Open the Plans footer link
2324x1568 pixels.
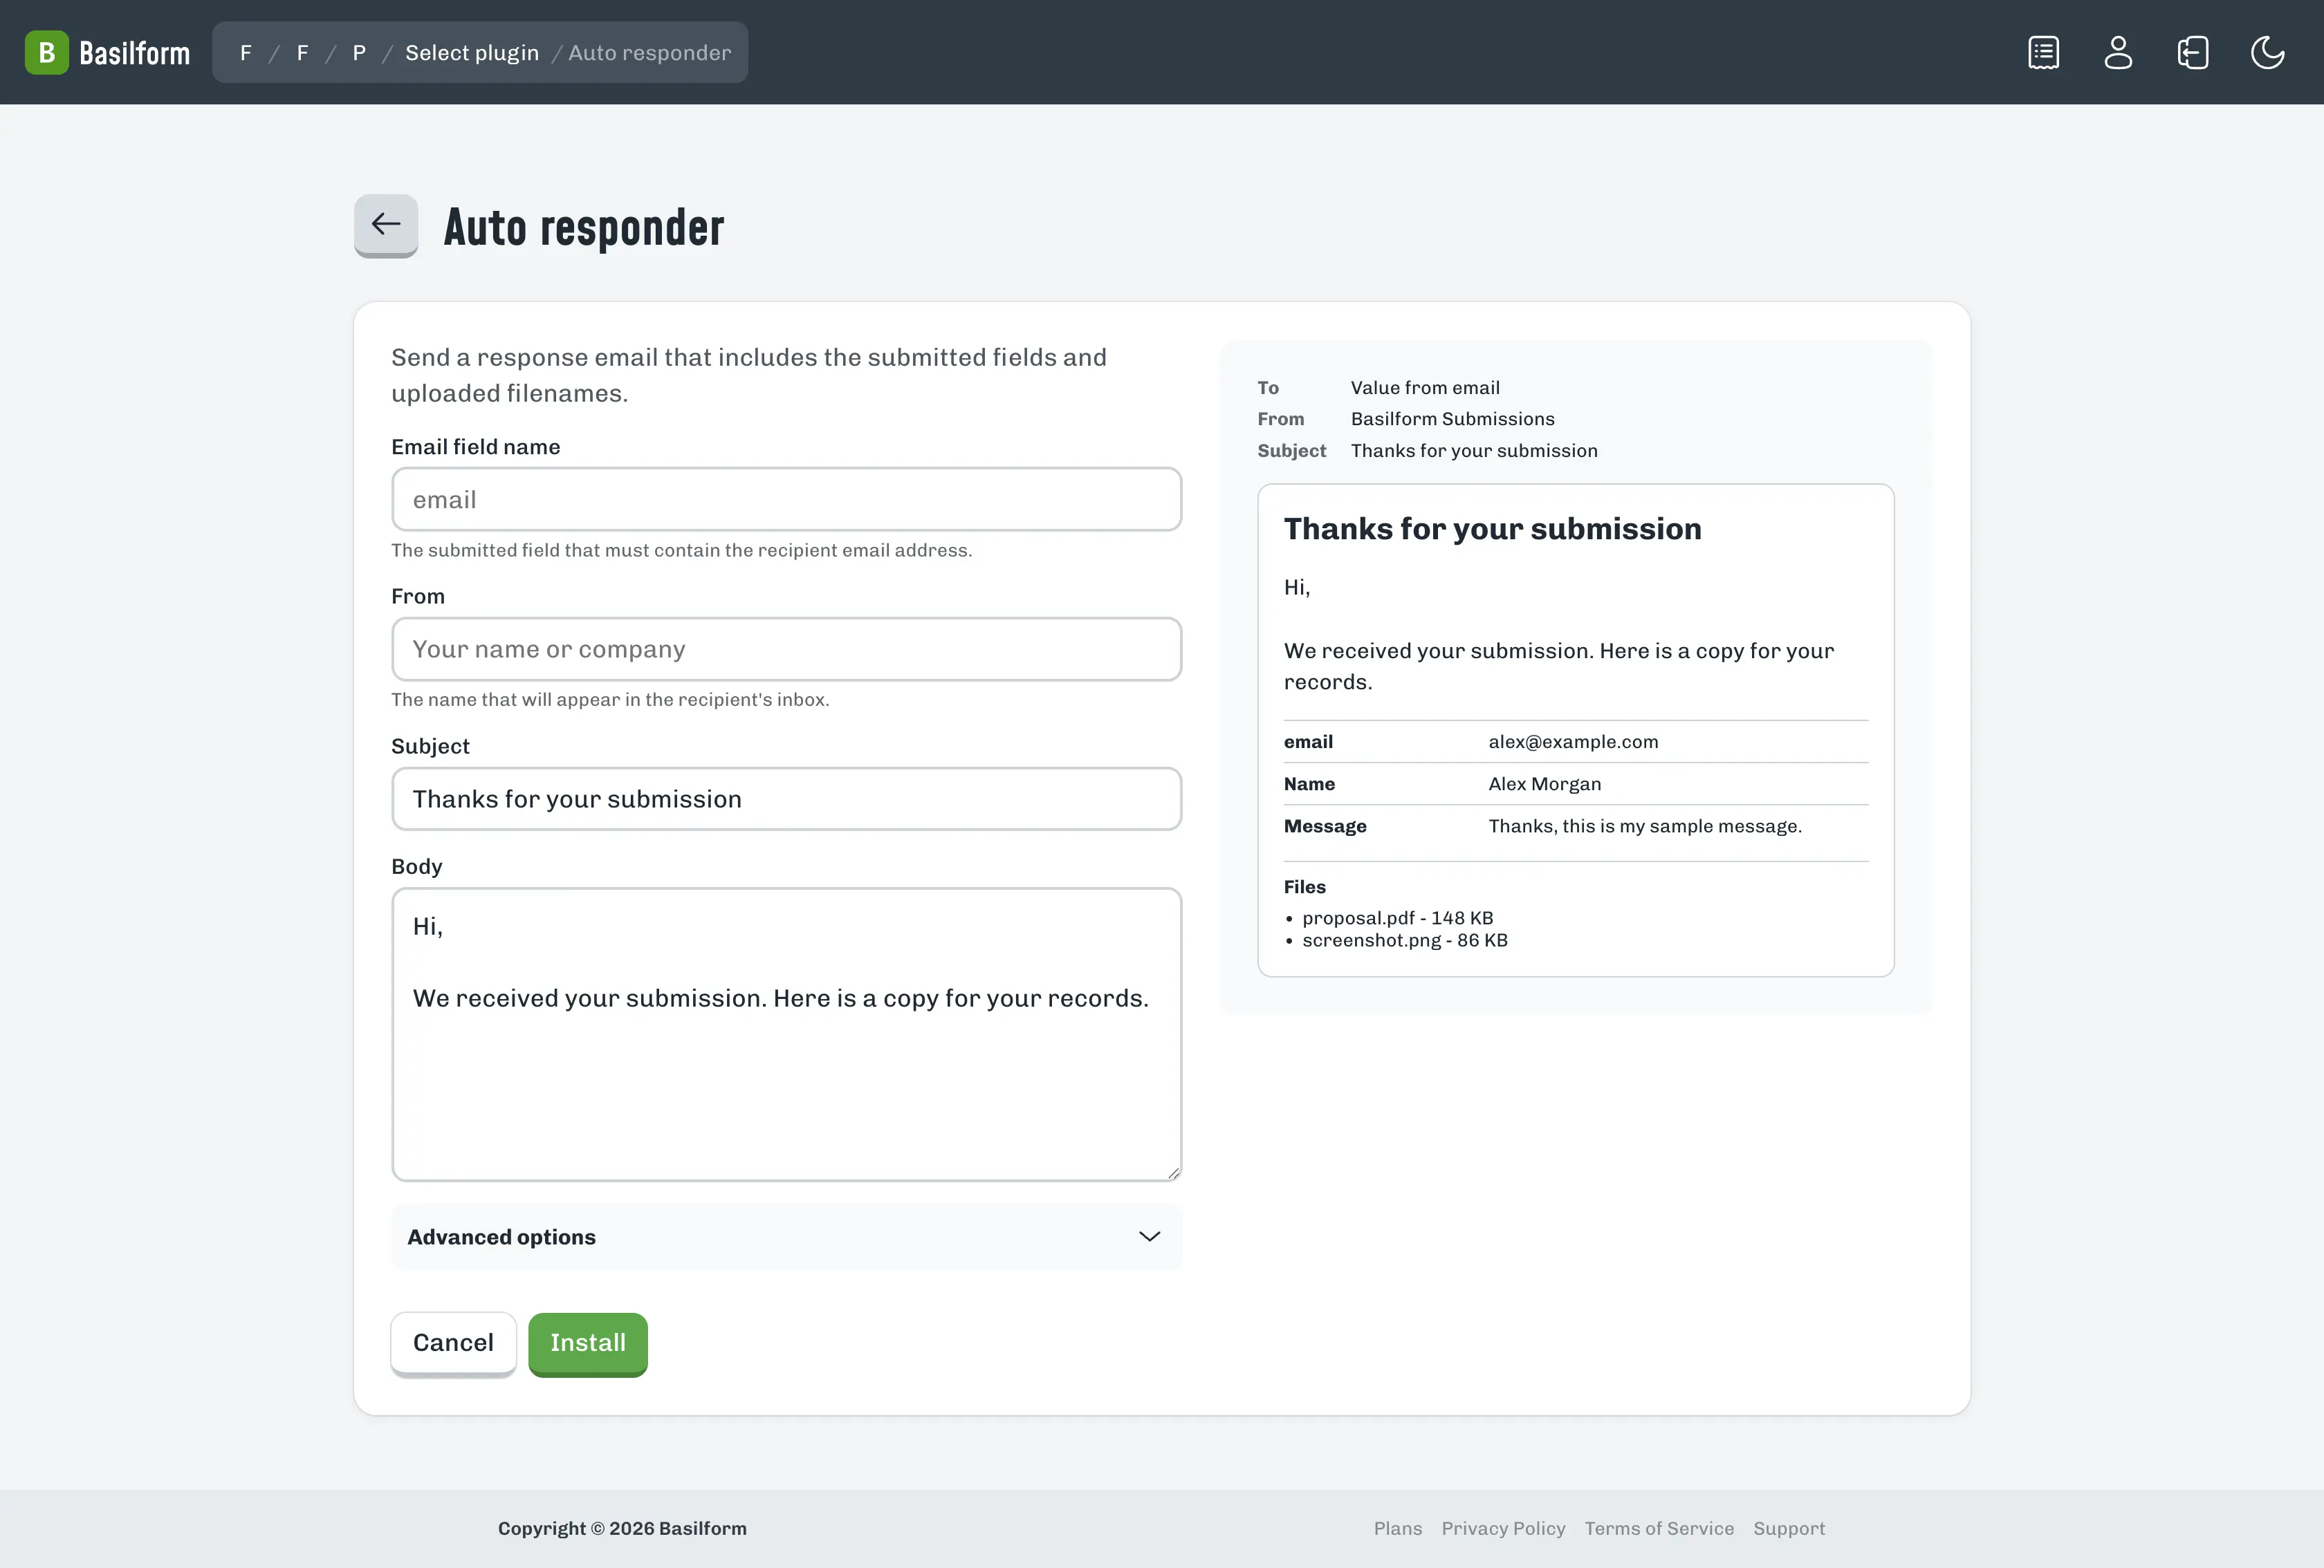coord(1397,1528)
